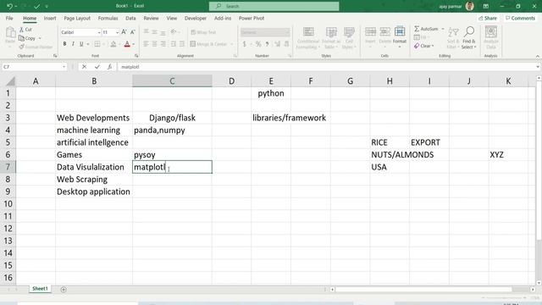Add a new sheet with plus icon

tap(64, 290)
